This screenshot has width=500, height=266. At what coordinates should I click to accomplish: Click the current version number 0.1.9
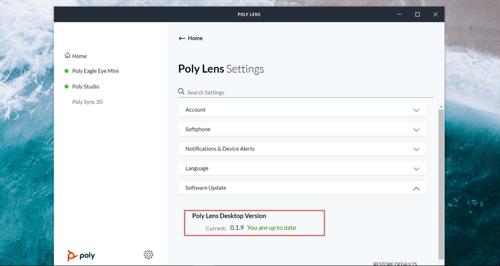[x=237, y=228]
